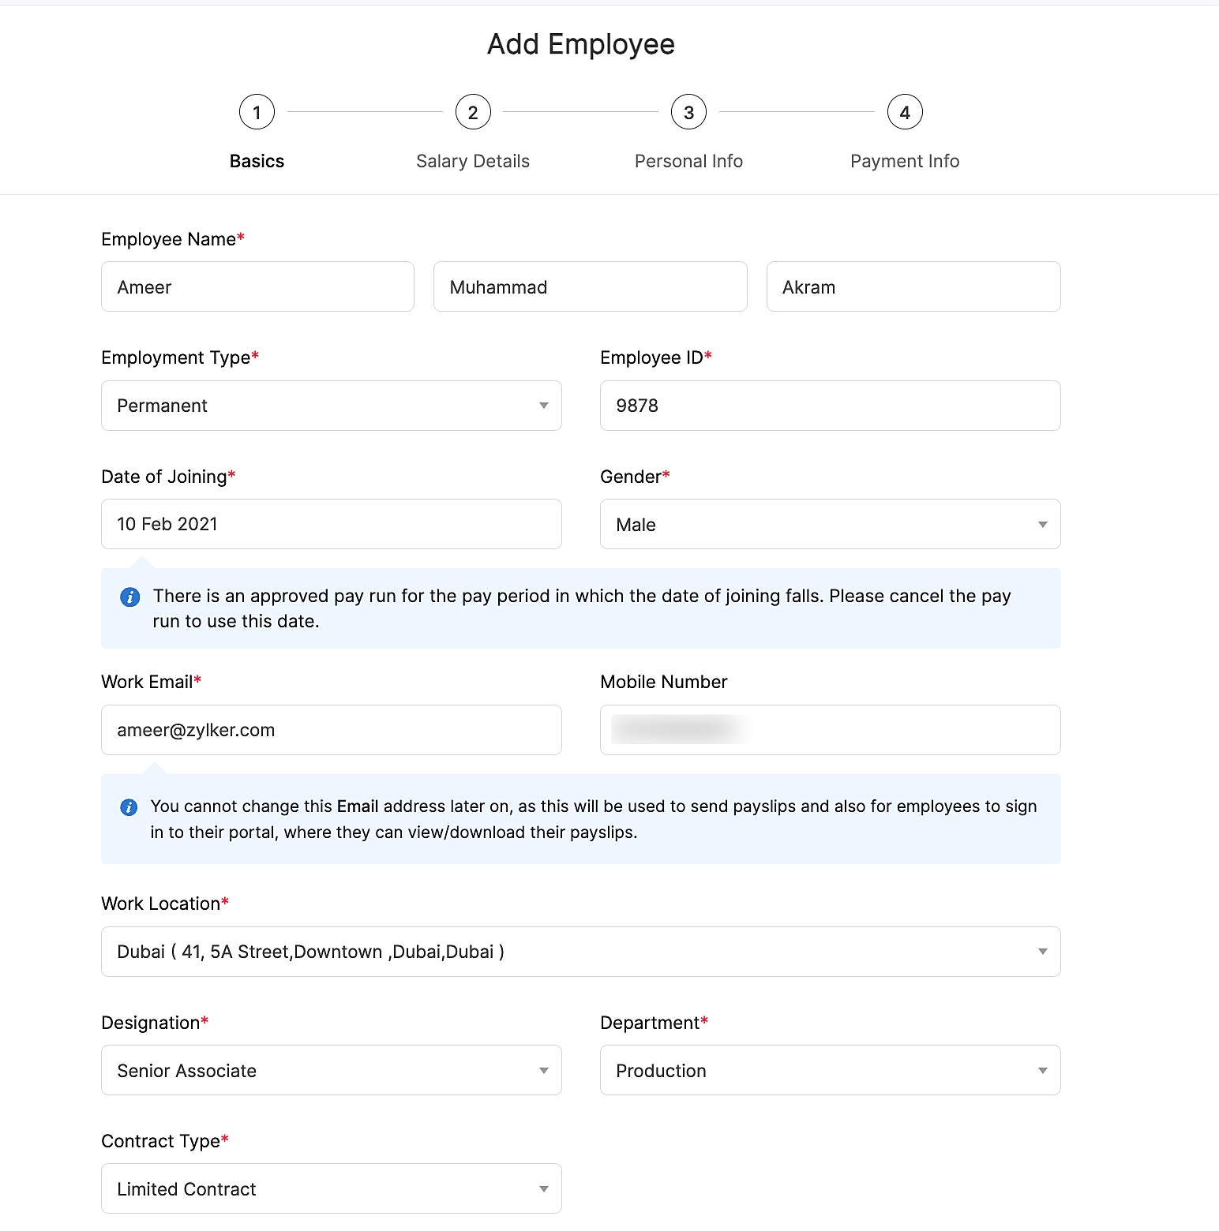The image size is (1219, 1231).
Task: Click the Salary Details step label
Action: coord(473,162)
